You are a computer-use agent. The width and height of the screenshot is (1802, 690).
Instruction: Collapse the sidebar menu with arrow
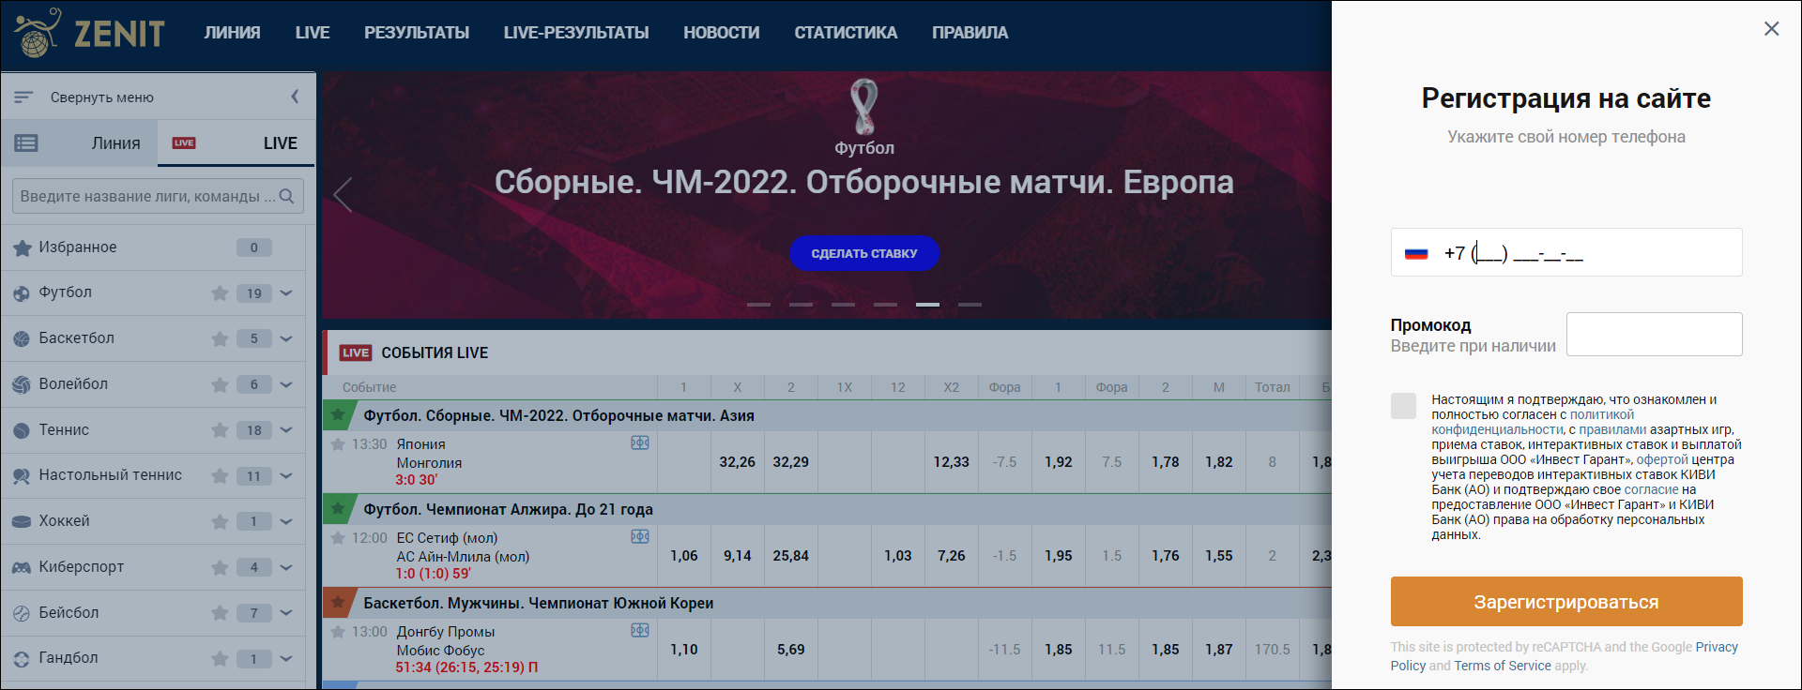click(295, 97)
